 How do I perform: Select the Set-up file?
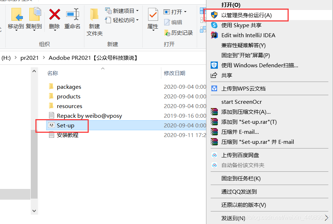(65, 125)
